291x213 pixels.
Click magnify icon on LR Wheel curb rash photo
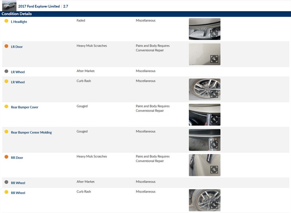214,94
